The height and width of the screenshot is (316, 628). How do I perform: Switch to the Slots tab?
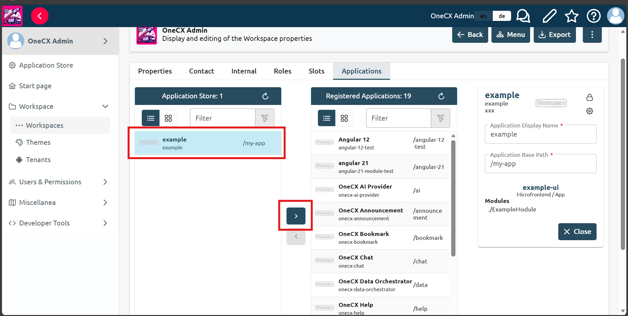(316, 71)
